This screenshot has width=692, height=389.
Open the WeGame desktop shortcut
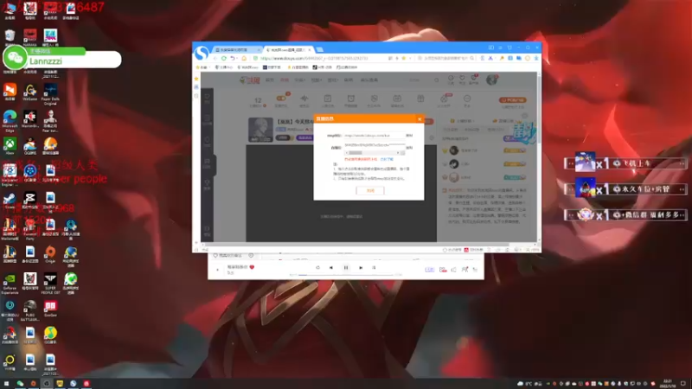click(30, 93)
